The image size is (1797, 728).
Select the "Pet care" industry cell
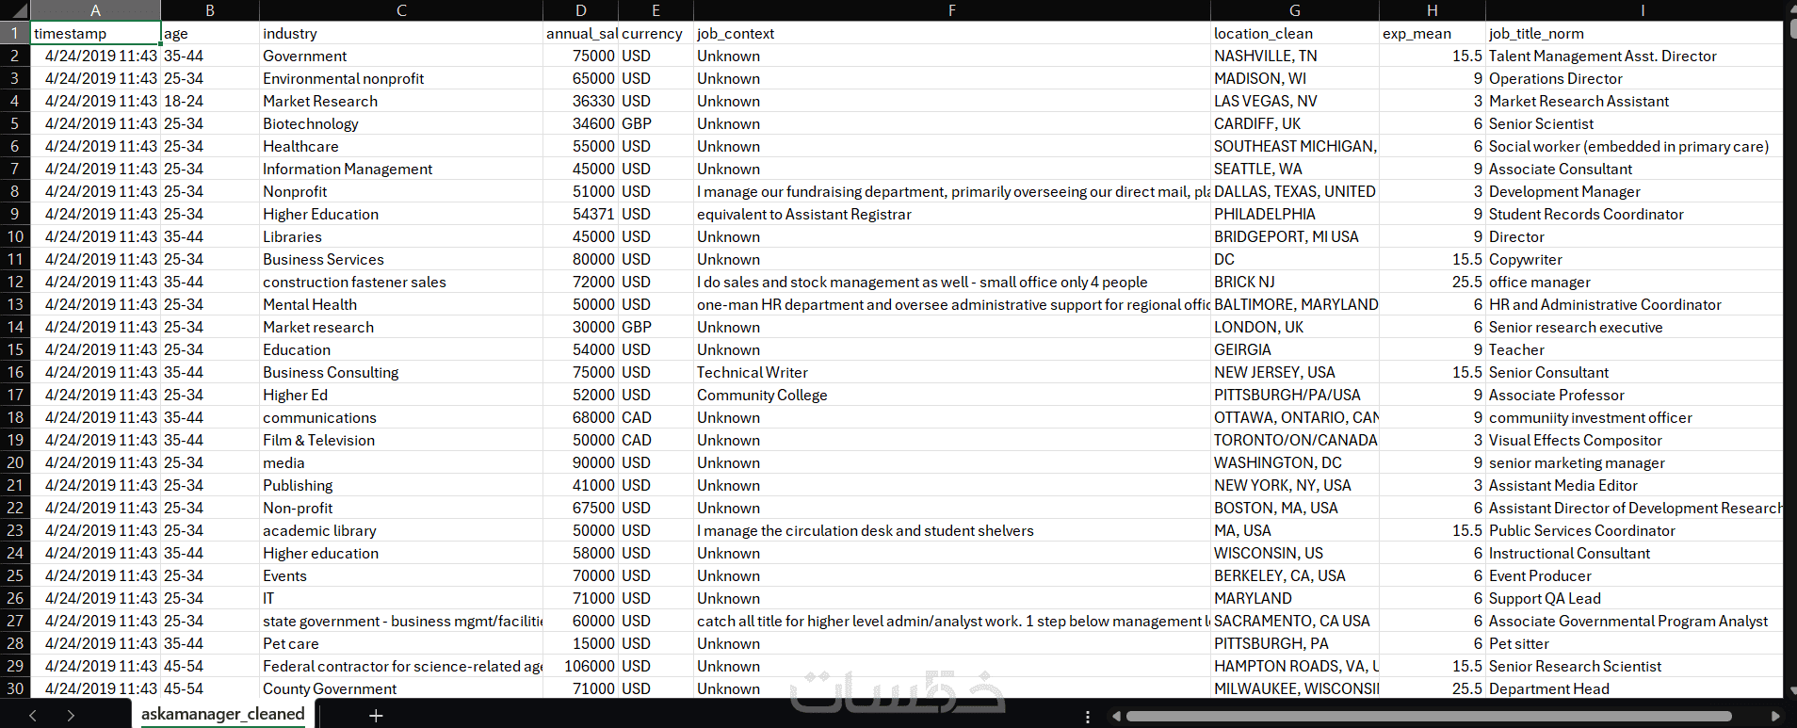401,643
